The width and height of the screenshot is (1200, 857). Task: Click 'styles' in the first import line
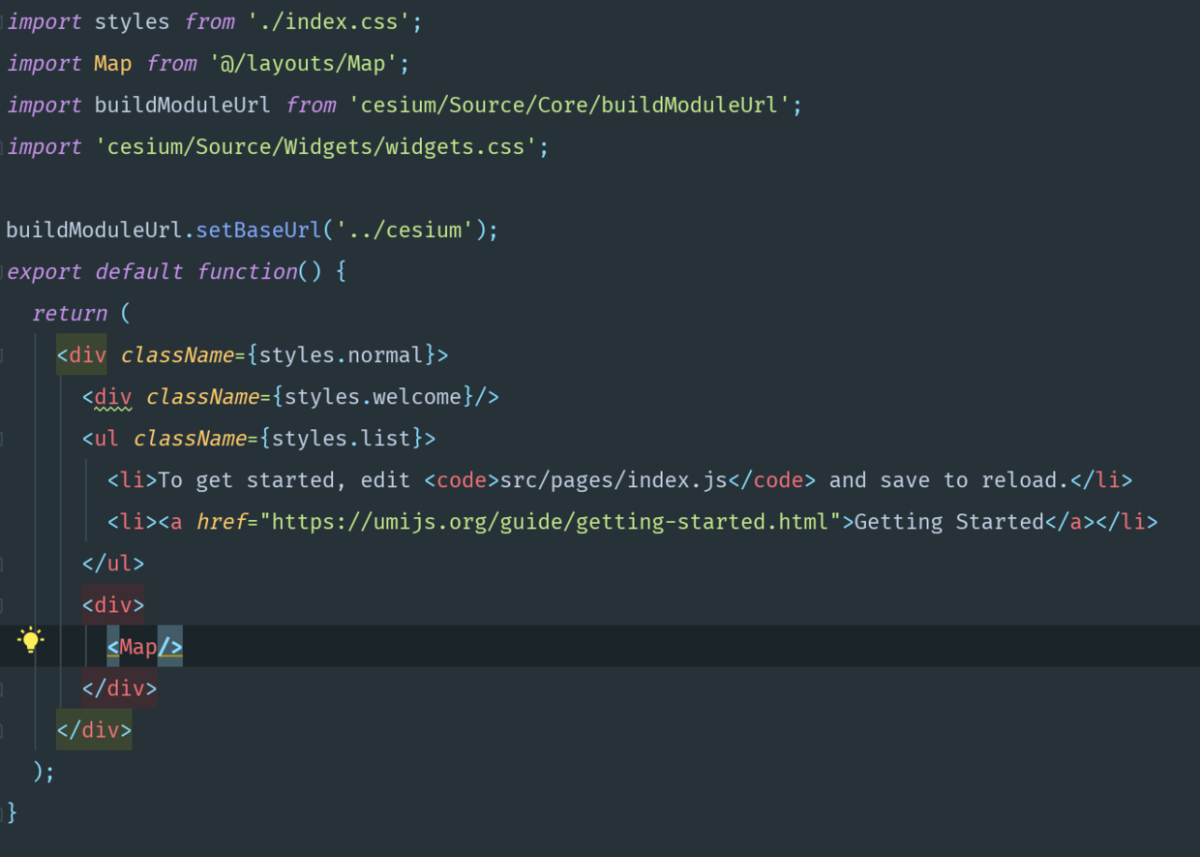(132, 21)
